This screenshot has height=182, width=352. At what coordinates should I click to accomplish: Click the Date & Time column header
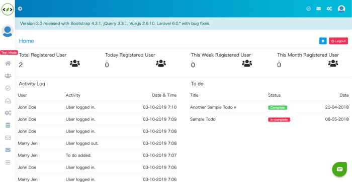pos(164,95)
